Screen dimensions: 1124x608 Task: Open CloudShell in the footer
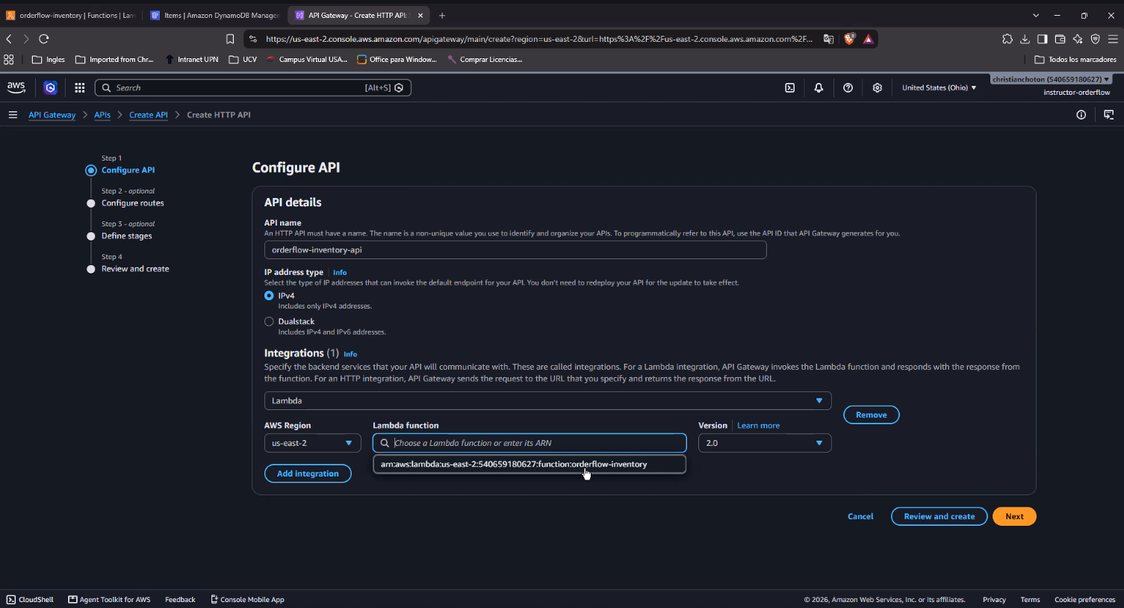[30, 600]
